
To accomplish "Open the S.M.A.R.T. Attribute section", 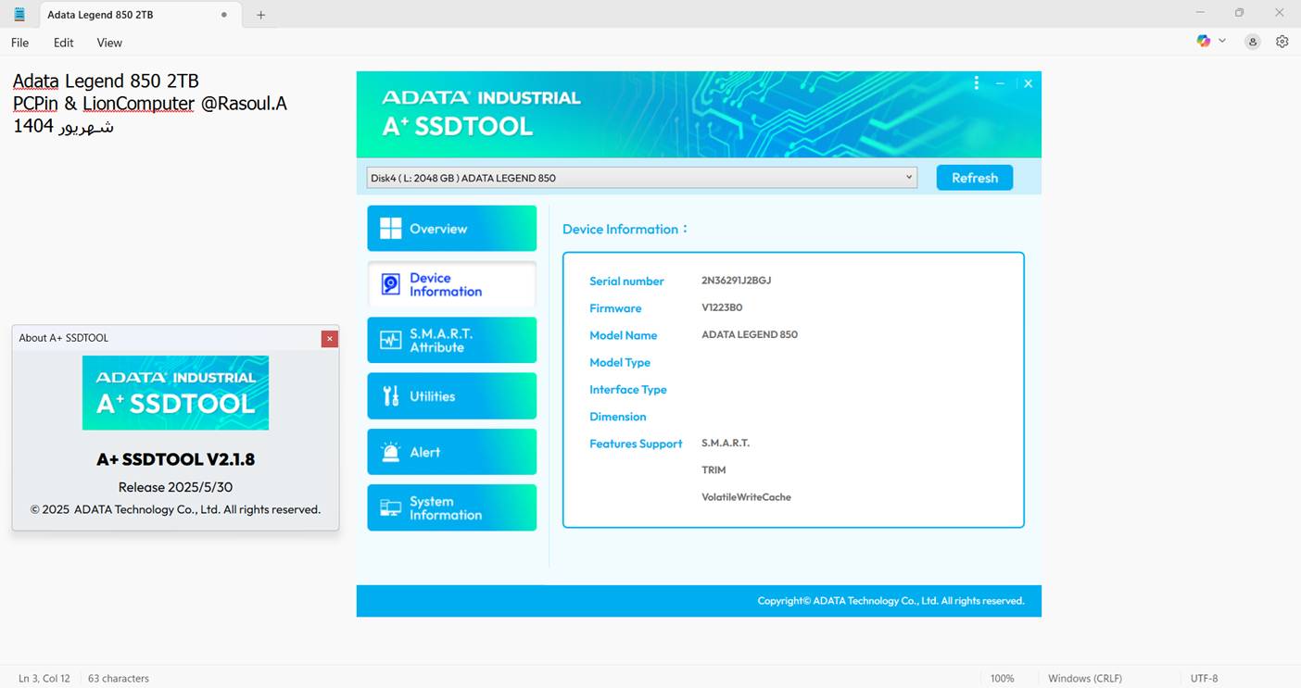I will pyautogui.click(x=451, y=340).
